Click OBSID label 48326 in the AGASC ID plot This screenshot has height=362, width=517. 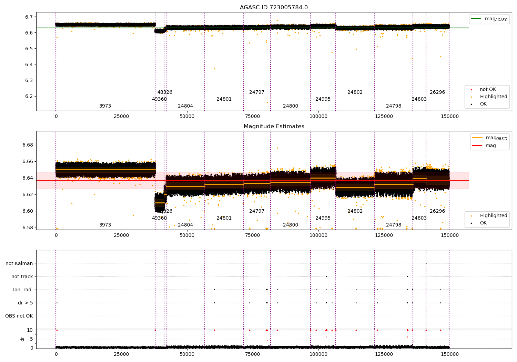(165, 92)
